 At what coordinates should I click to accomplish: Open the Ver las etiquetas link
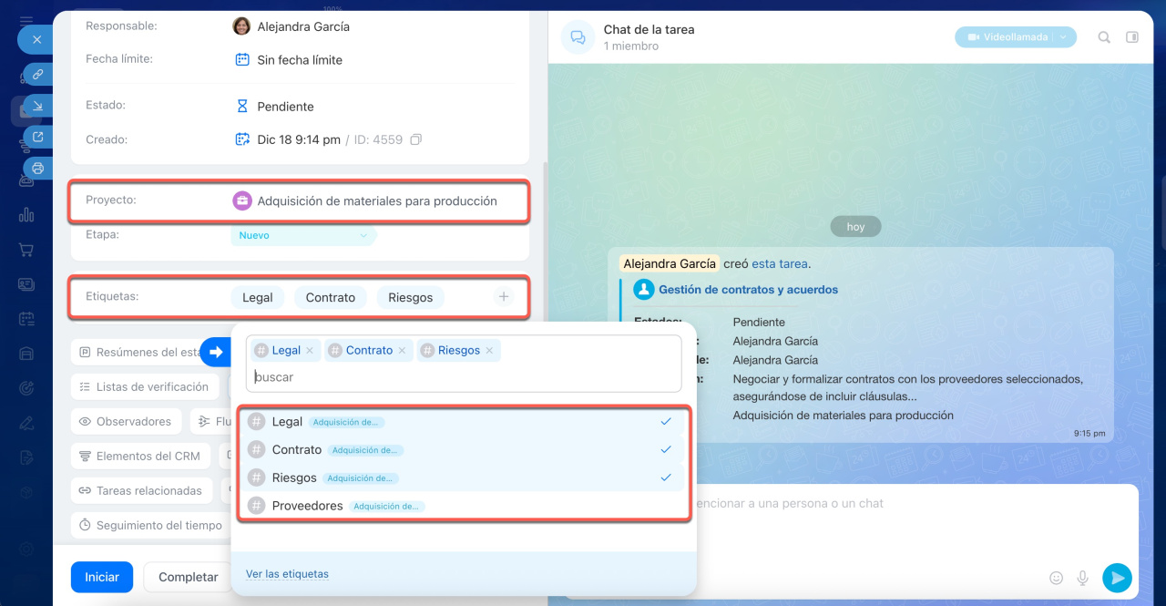pos(287,574)
